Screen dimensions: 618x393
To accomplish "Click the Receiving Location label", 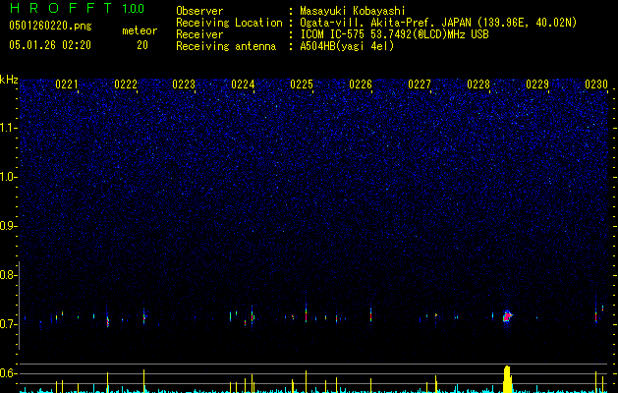I will (229, 23).
